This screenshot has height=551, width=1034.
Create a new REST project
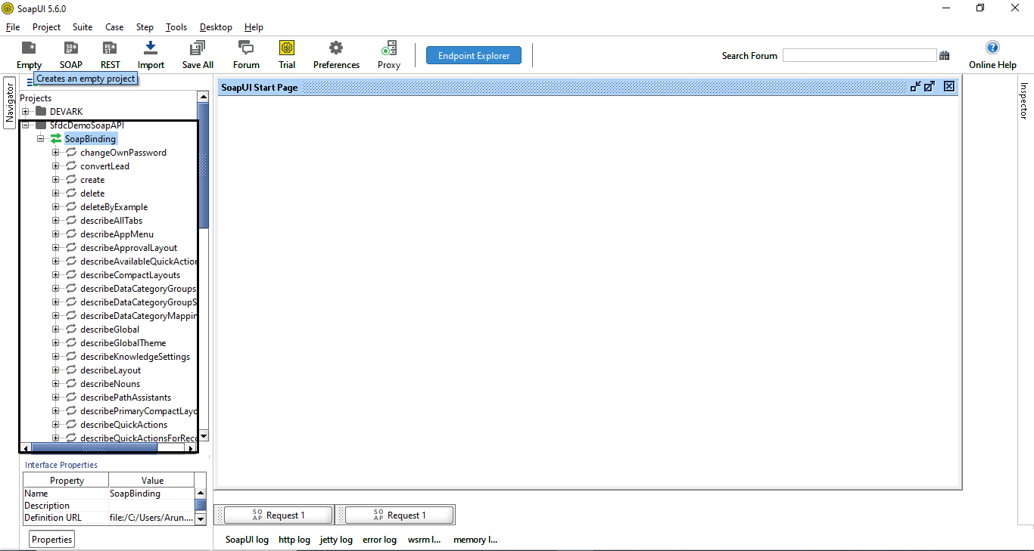pyautogui.click(x=111, y=54)
